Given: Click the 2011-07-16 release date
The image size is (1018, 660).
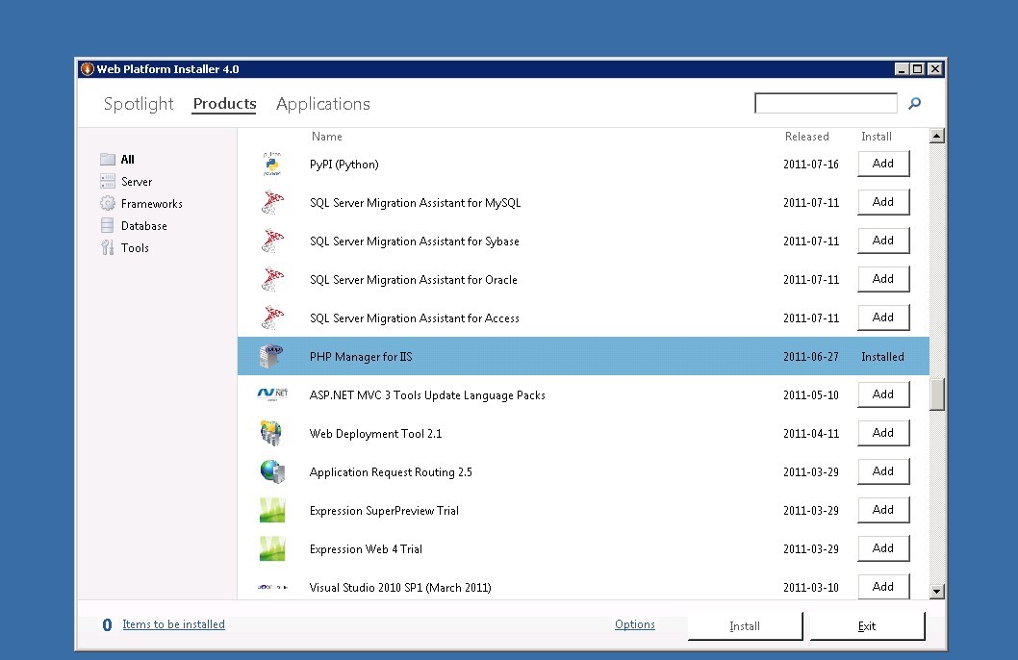Looking at the screenshot, I should pos(810,165).
